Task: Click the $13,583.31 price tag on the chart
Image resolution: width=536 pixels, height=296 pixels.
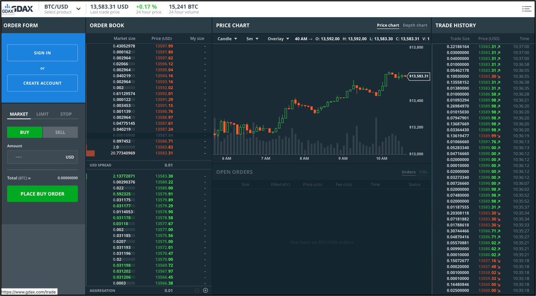Action: click(418, 76)
